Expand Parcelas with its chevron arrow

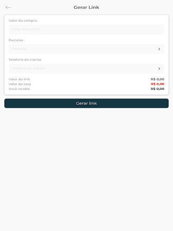[159, 49]
